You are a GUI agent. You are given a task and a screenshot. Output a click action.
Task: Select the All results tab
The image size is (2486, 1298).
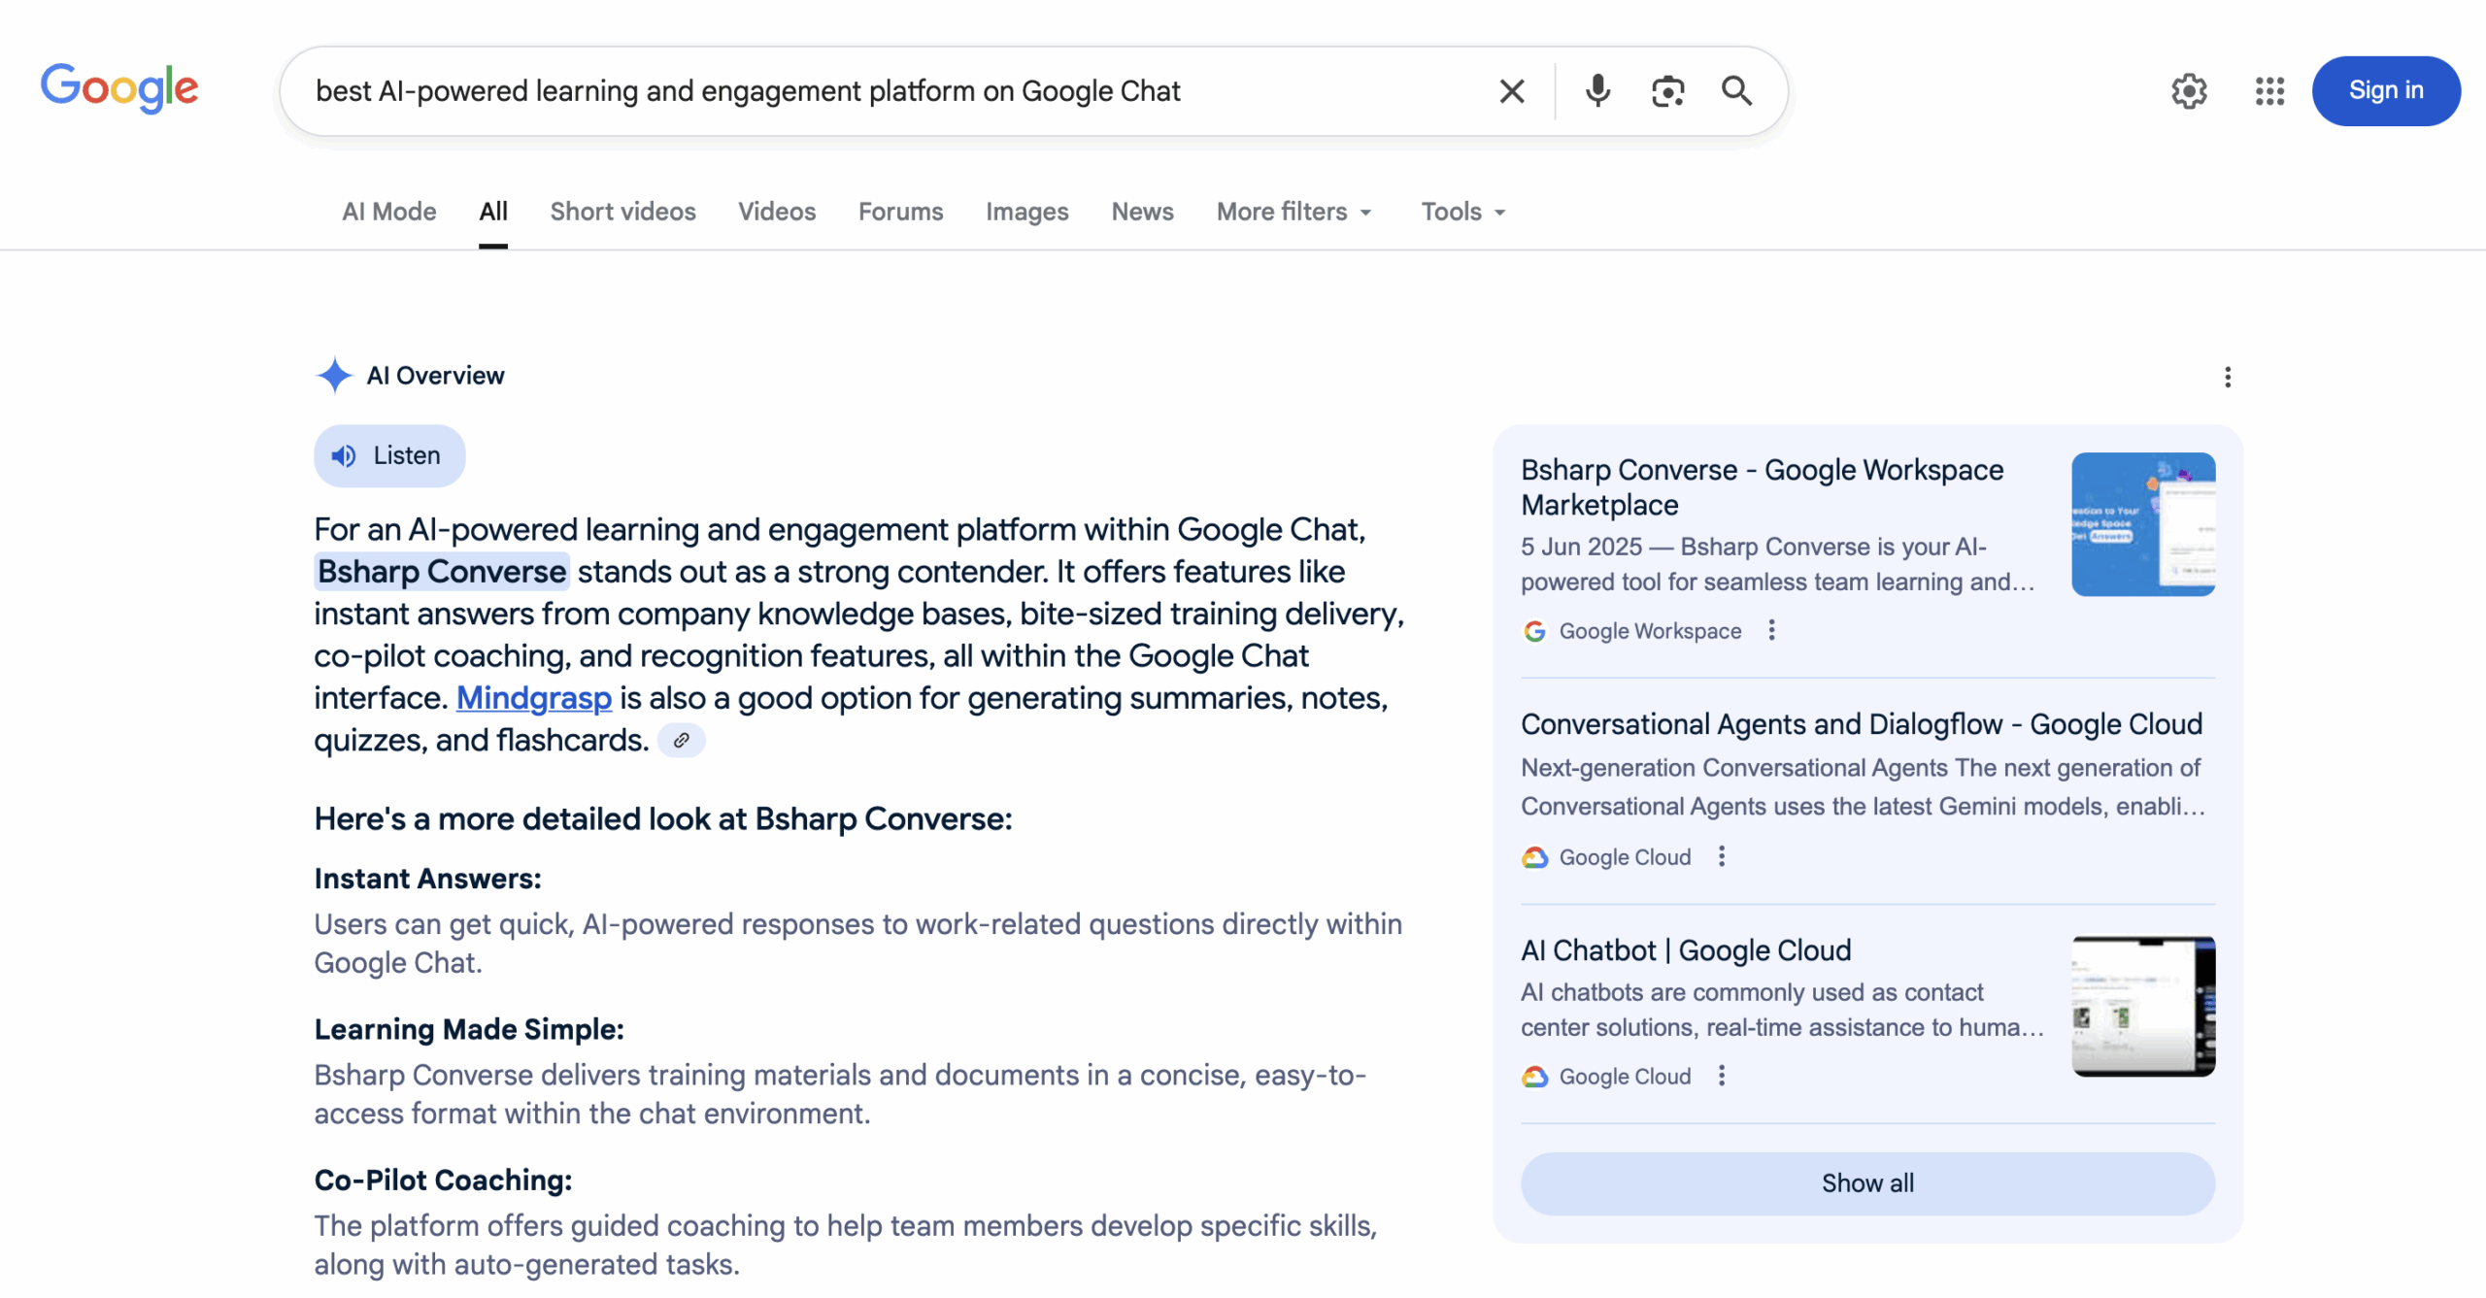[x=493, y=212]
